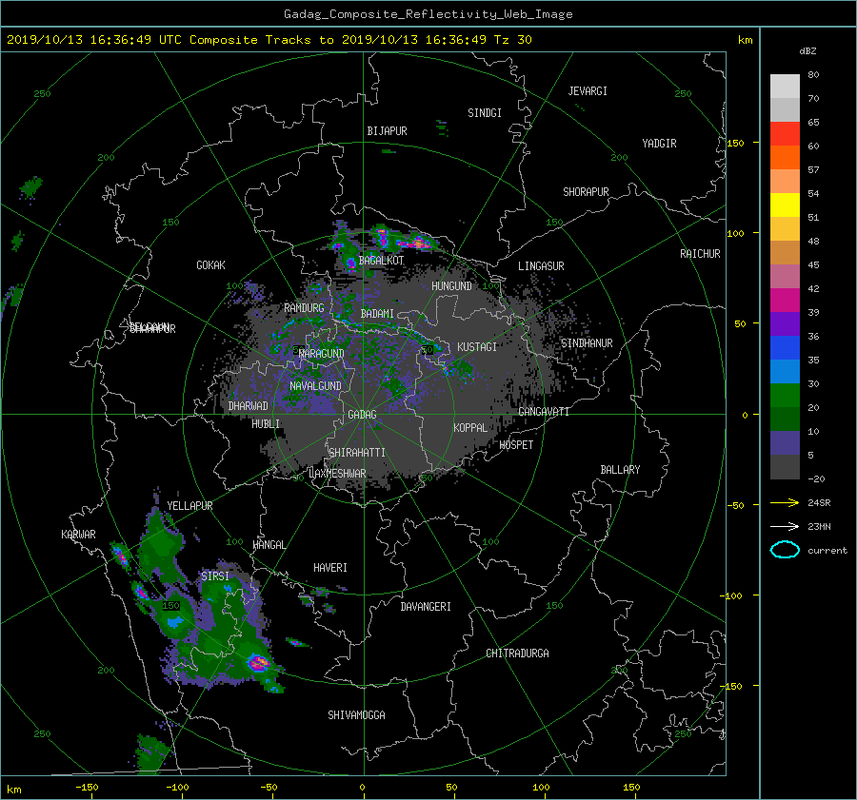Click the YADGIR label
The height and width of the screenshot is (800, 857).
(x=659, y=144)
